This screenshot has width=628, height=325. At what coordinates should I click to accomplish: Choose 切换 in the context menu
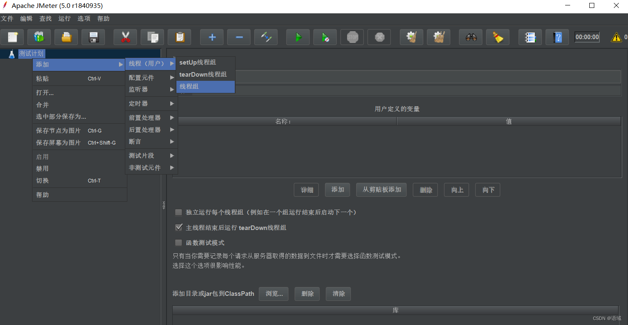tap(79, 181)
